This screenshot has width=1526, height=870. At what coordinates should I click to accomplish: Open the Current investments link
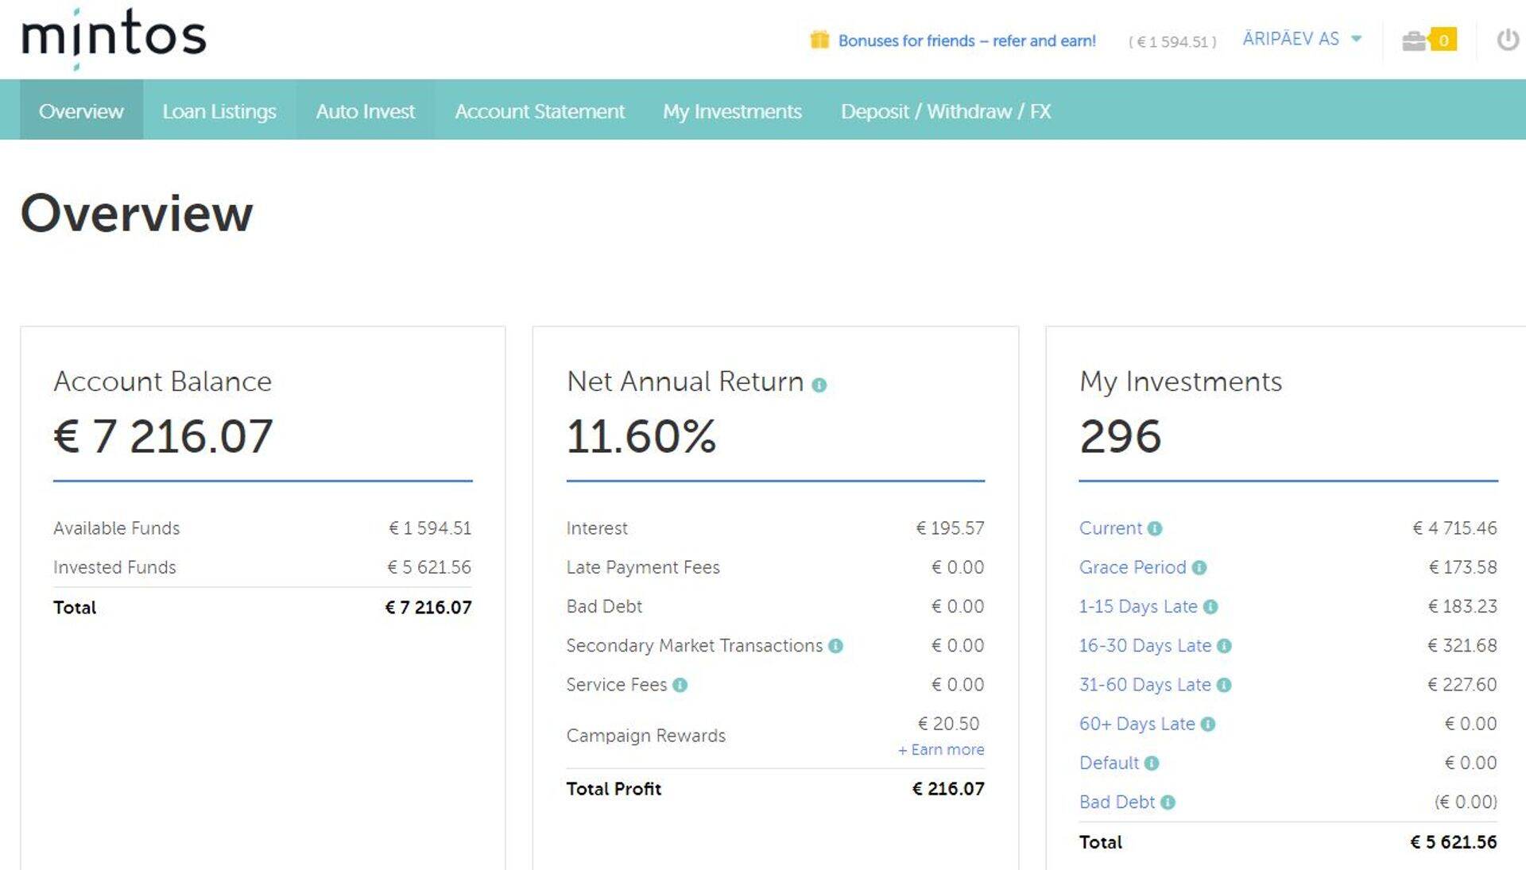click(x=1110, y=528)
